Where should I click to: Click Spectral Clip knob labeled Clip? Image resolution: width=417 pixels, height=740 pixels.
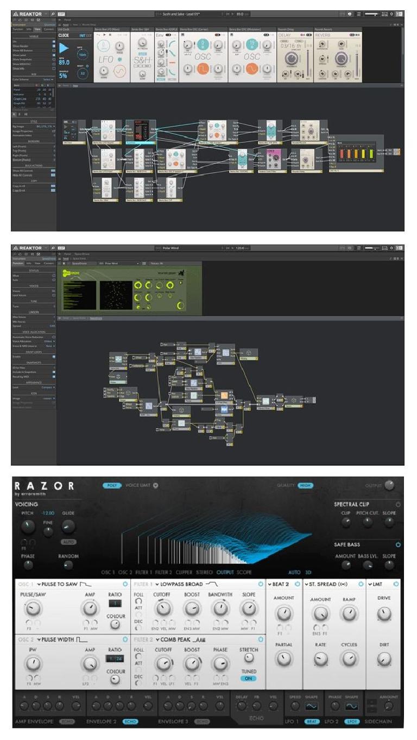coord(345,522)
